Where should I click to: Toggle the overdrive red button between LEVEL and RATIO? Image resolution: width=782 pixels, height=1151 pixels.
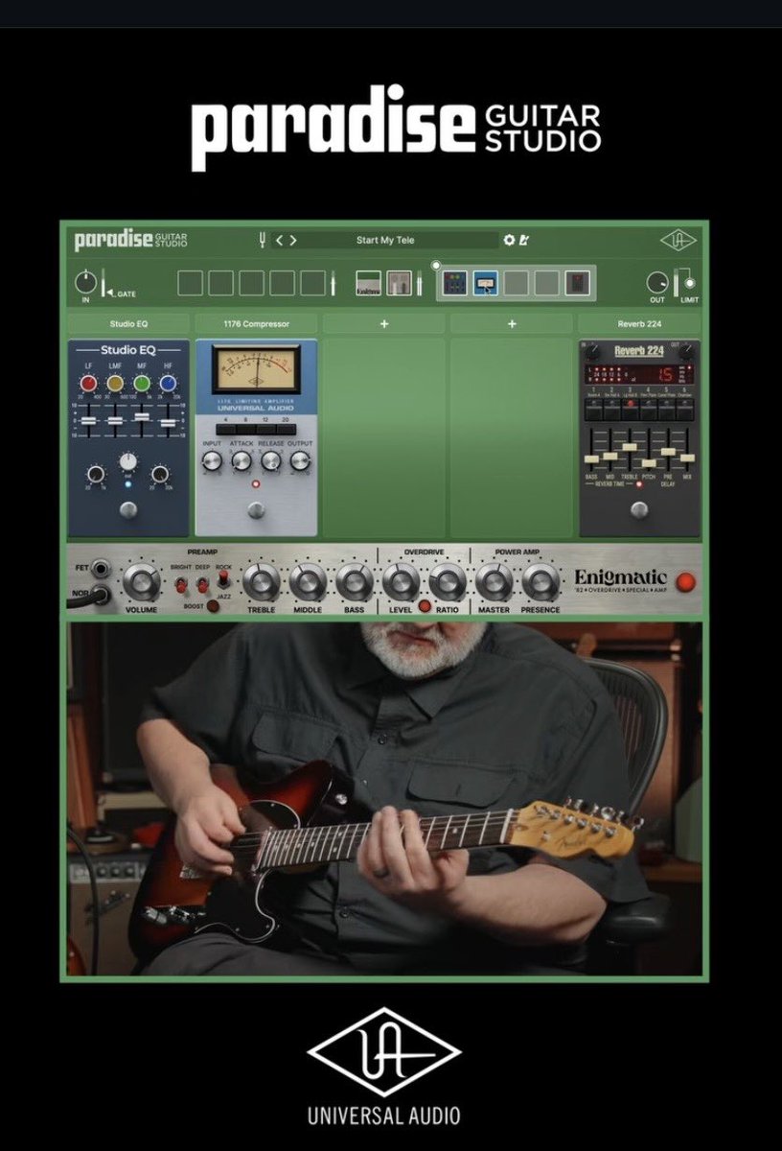[x=425, y=606]
